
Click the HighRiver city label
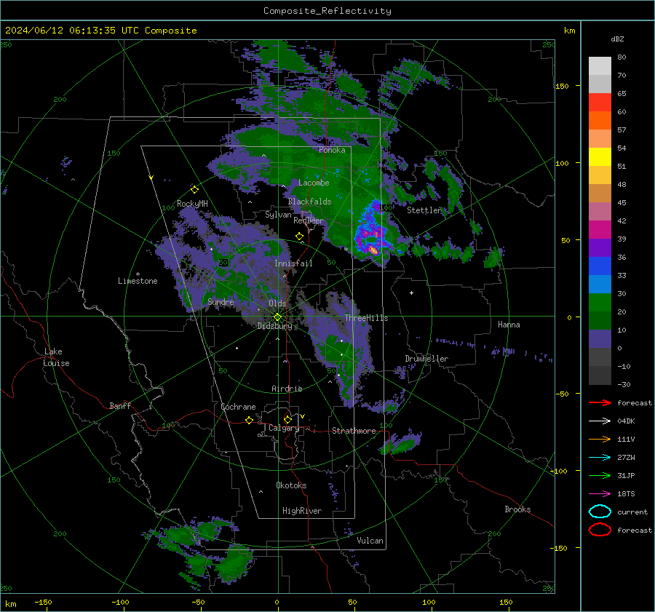tap(302, 511)
